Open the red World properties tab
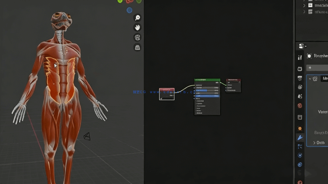The width and height of the screenshot is (328, 184). [300, 106]
